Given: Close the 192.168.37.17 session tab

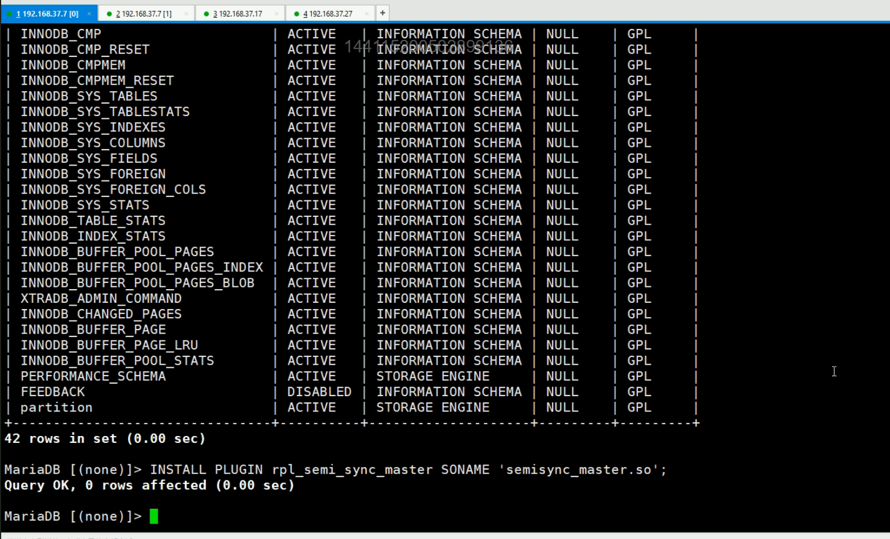Looking at the screenshot, I should [277, 14].
